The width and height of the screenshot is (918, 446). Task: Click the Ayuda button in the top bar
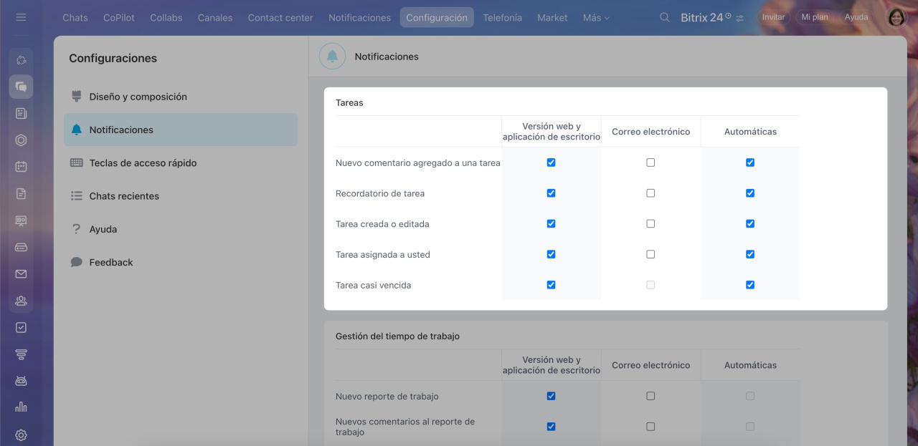(x=856, y=17)
